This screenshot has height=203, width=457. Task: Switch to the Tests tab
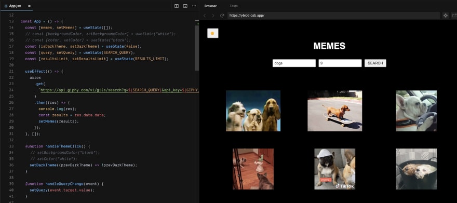234,6
